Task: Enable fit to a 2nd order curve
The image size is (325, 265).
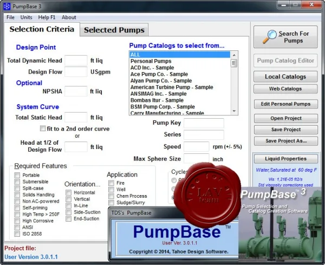Action: point(43,128)
